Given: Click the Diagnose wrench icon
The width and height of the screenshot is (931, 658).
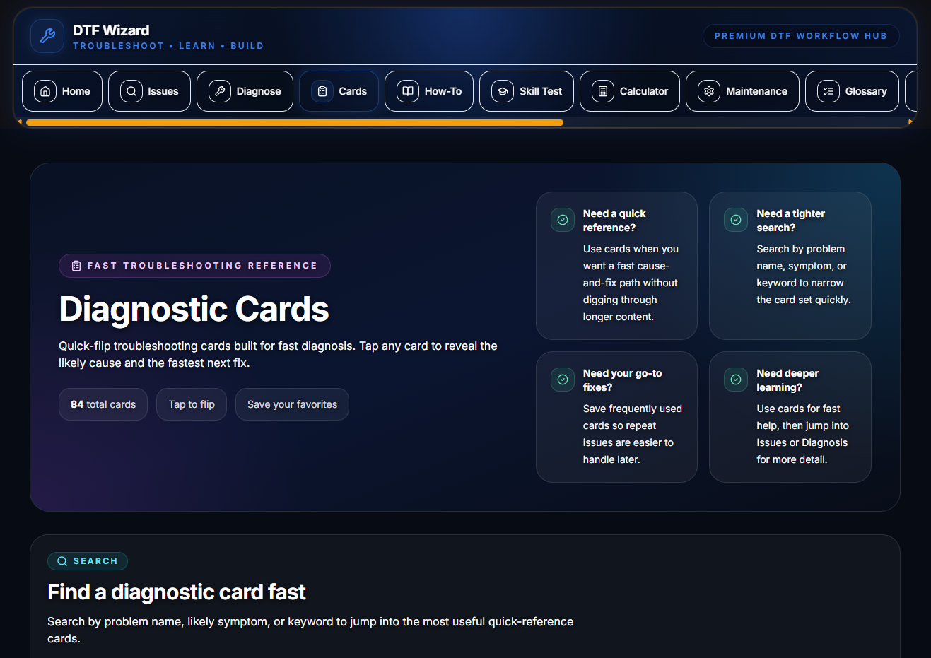Looking at the screenshot, I should coord(220,91).
